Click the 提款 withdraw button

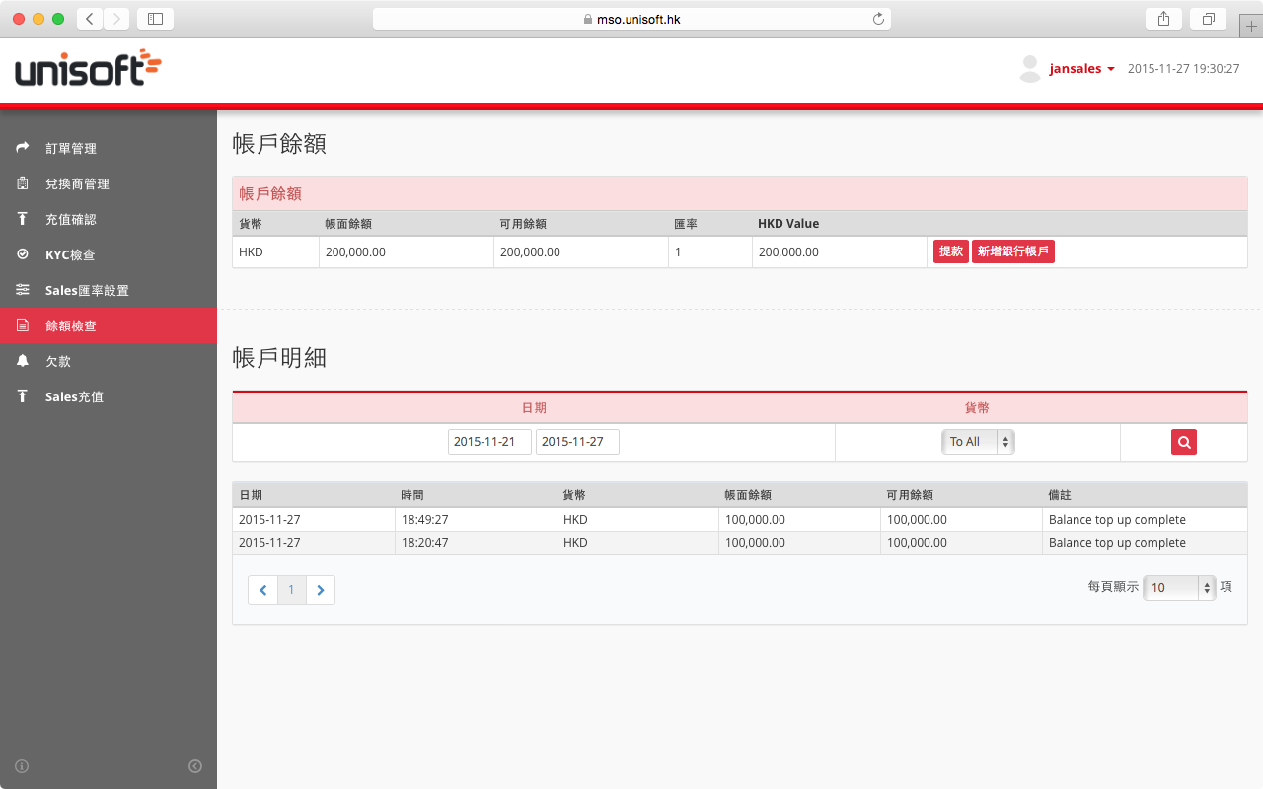click(x=951, y=251)
